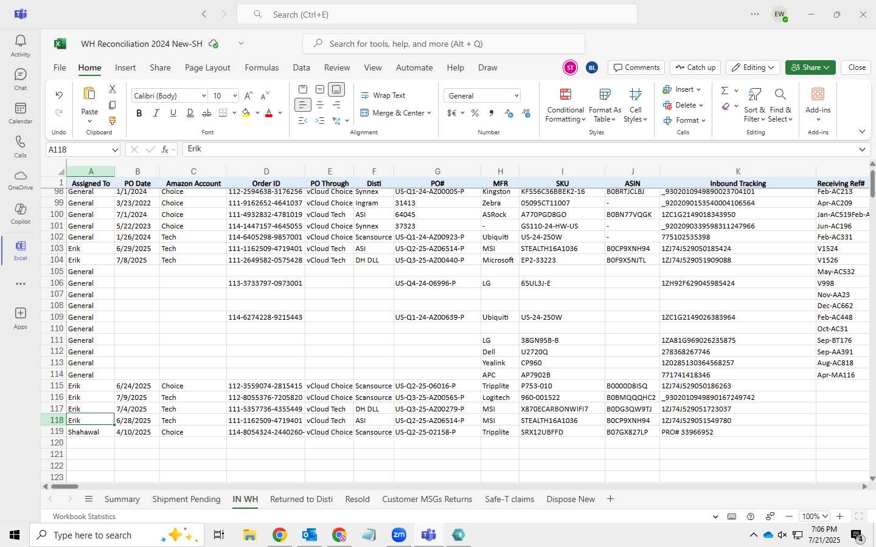Screen dimensions: 876x547
Task: Open Chat in the Teams sidebar
Action: (20, 79)
